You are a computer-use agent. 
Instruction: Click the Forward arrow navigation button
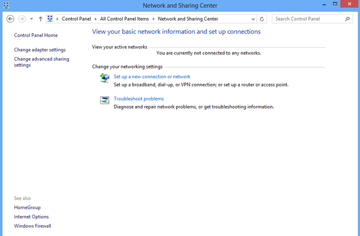[22, 19]
